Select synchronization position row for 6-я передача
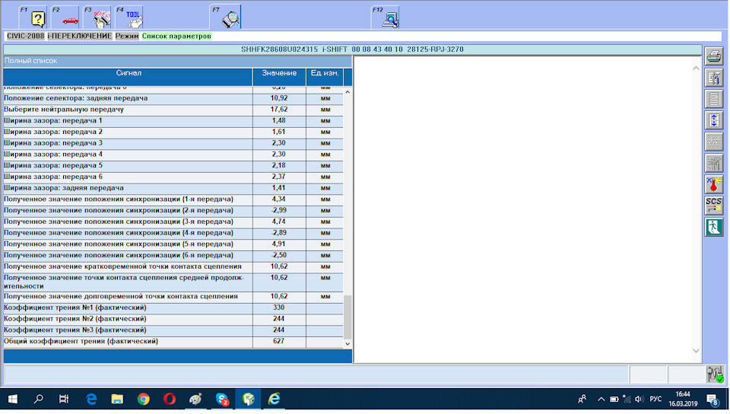The width and height of the screenshot is (730, 414). point(173,255)
